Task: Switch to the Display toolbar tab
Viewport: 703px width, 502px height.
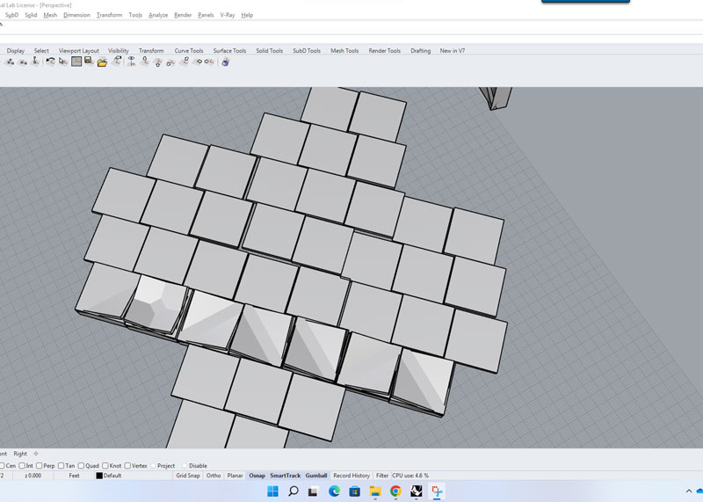Action: [x=16, y=51]
